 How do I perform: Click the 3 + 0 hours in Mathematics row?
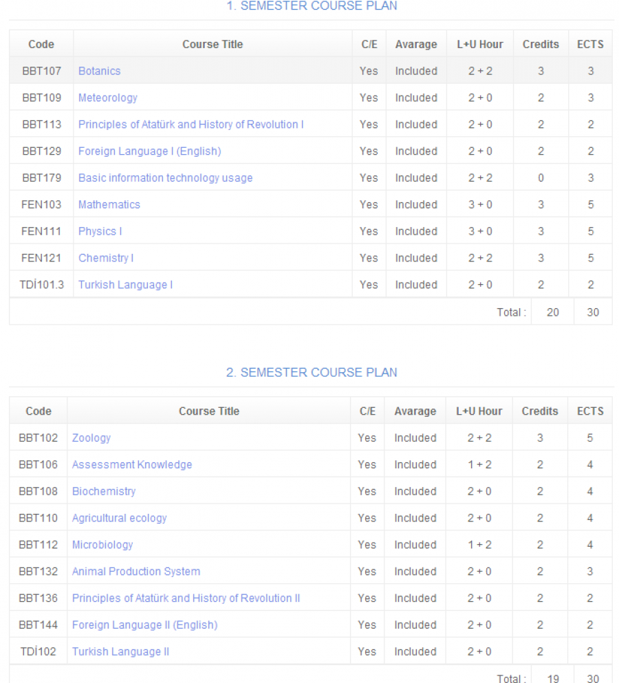pyautogui.click(x=480, y=205)
